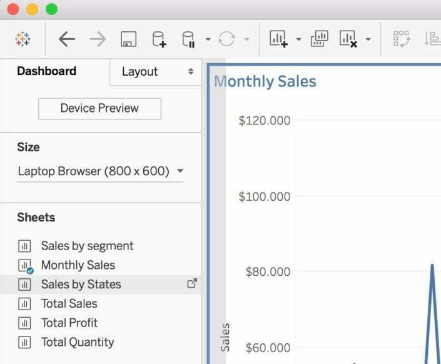Click the Monthly Sales chart title
This screenshot has height=364, width=441.
pos(265,81)
